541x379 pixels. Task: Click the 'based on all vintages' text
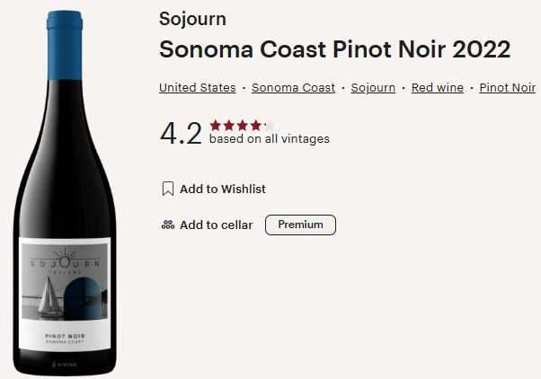(269, 139)
